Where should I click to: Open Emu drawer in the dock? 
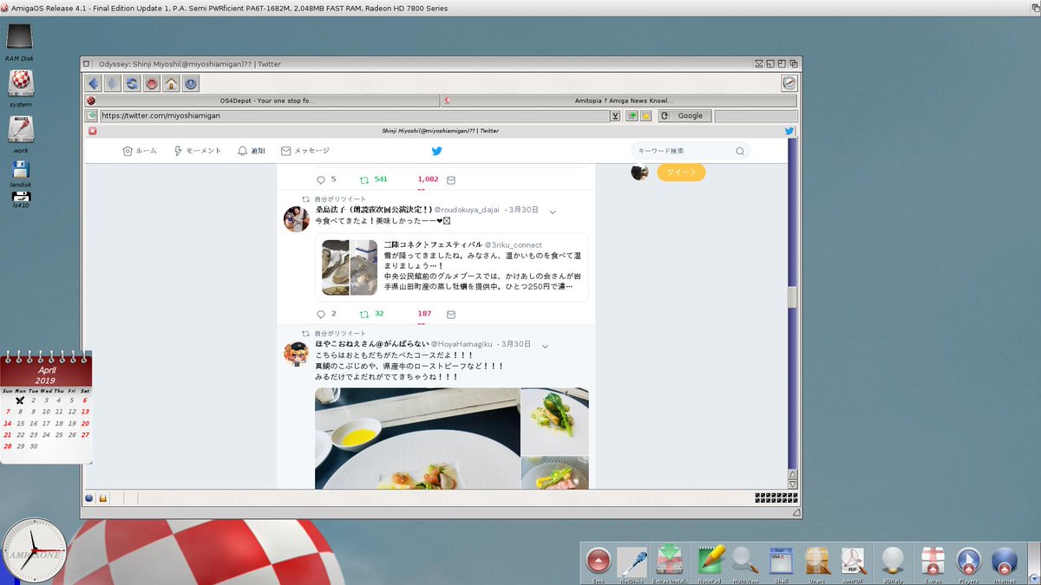pos(599,563)
